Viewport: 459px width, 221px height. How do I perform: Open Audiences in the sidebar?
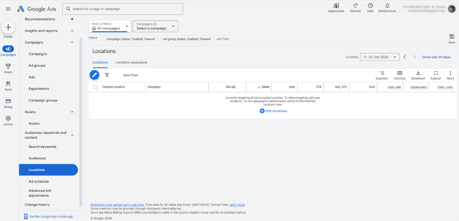[37, 158]
